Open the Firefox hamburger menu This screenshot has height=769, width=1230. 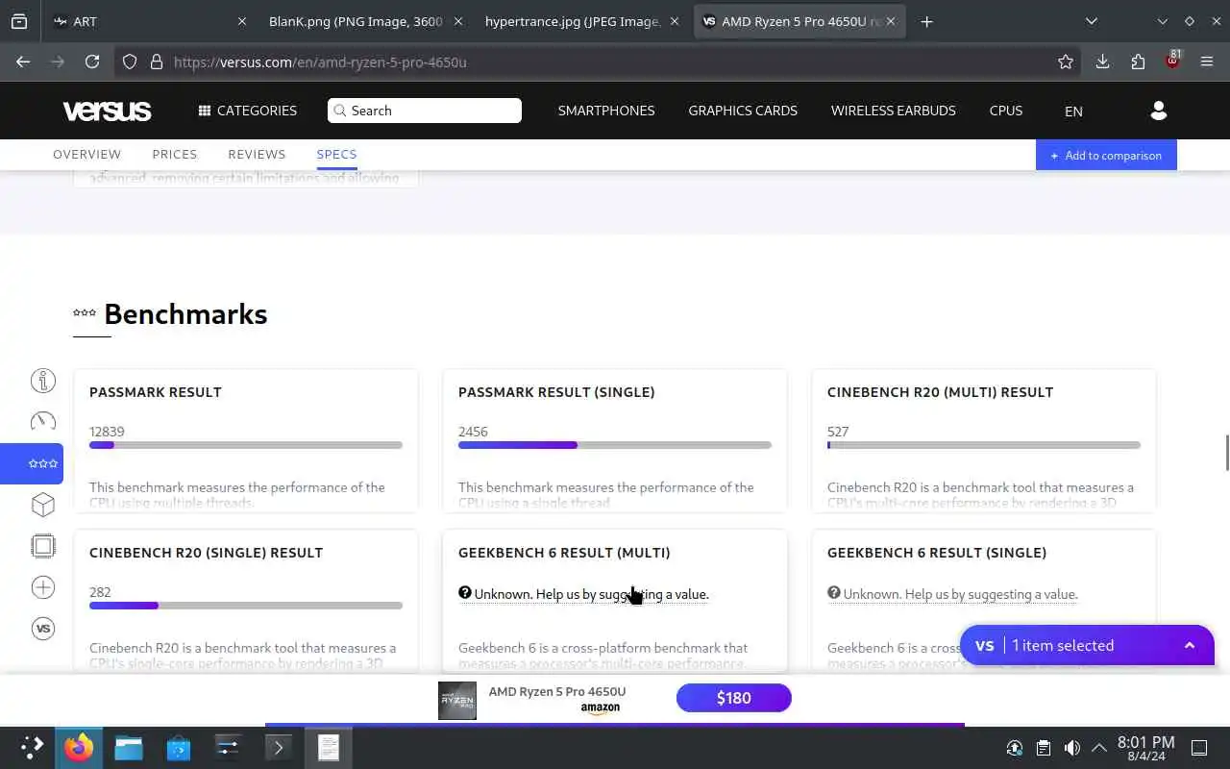[1207, 62]
